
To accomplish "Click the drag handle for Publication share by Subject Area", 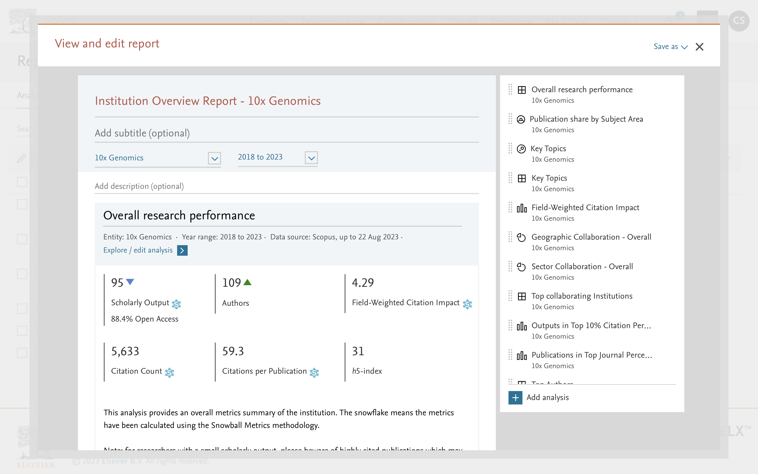I will [510, 119].
